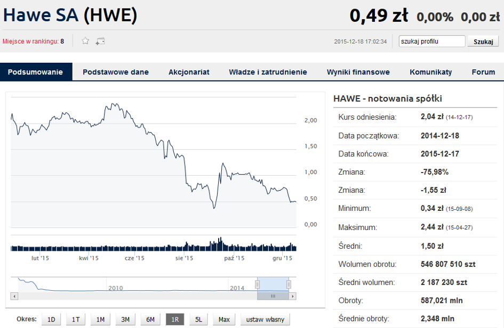
Task: Click the Obroty value '587,021 mln'
Action: pyautogui.click(x=442, y=300)
